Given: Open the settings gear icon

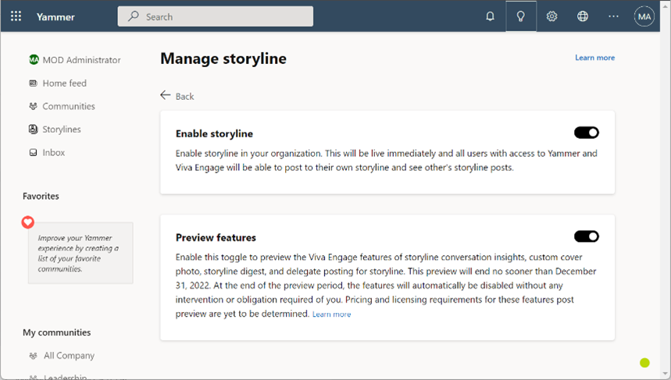Looking at the screenshot, I should click(x=551, y=16).
